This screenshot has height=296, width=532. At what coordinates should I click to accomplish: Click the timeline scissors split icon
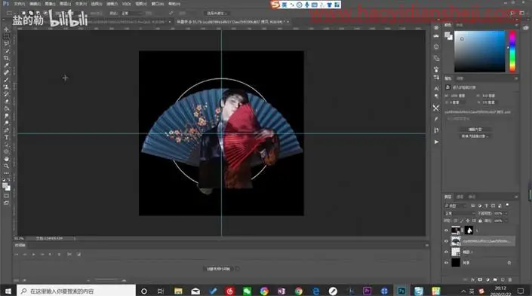pos(69,255)
